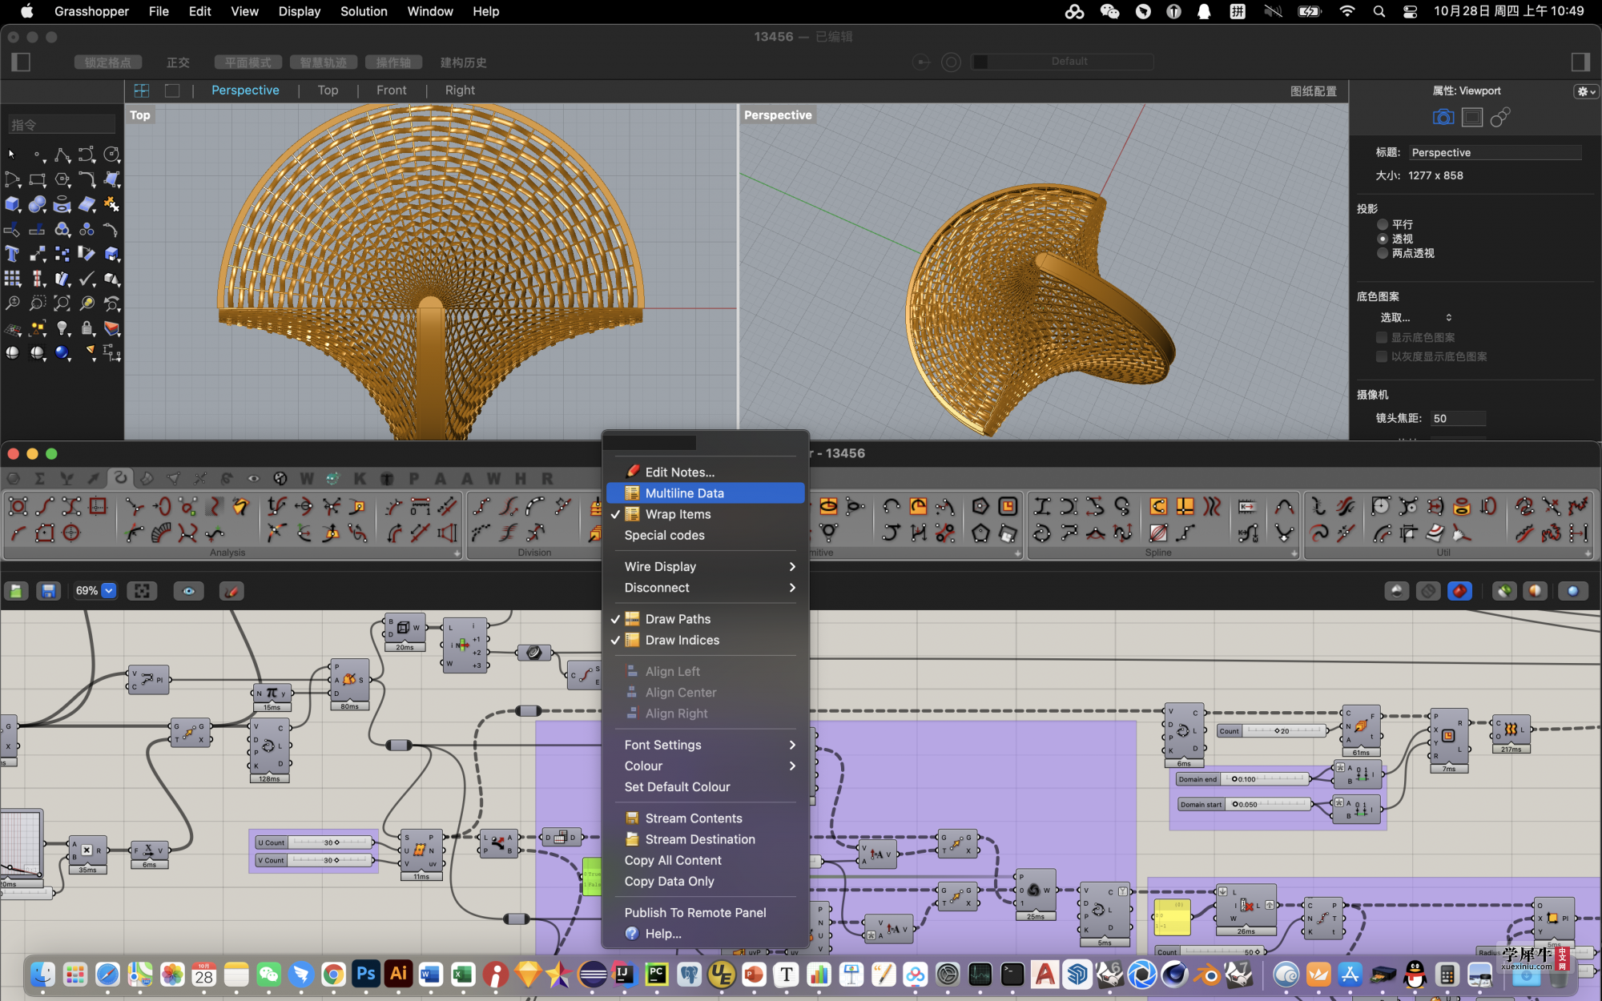Toggle Wrap Items in context menu
Image resolution: width=1602 pixels, height=1001 pixels.
point(705,514)
